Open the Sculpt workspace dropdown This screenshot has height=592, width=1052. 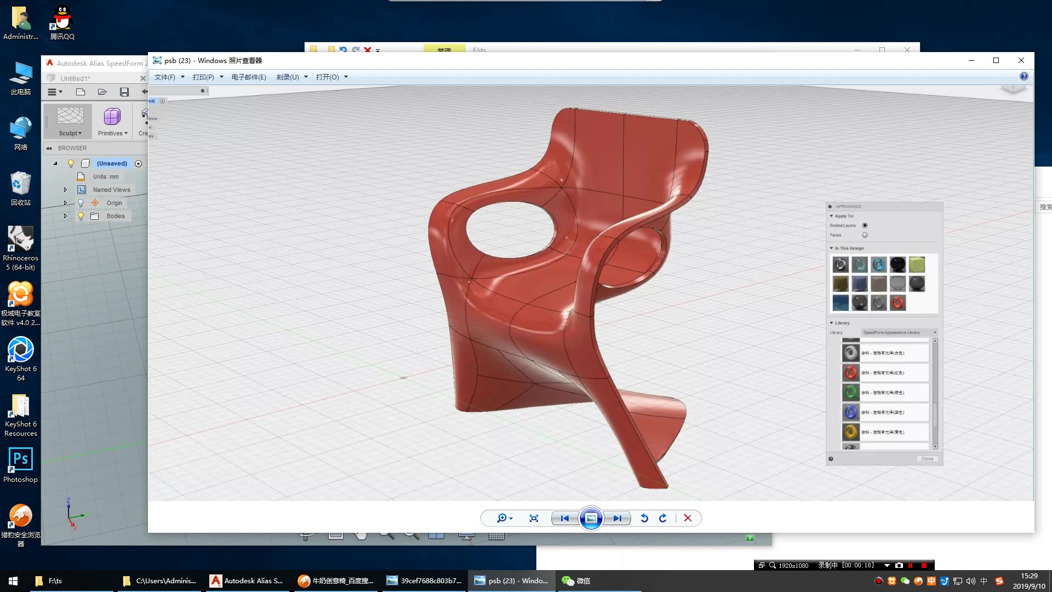point(70,133)
